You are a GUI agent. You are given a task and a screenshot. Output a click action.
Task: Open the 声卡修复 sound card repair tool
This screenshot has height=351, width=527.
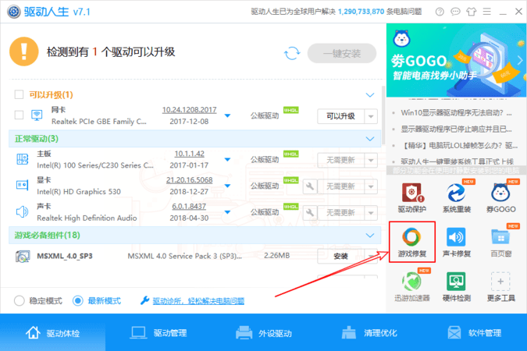coord(456,242)
